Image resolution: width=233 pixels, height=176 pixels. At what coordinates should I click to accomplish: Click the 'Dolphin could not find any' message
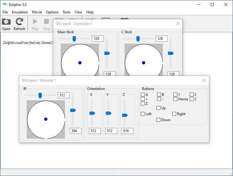pyautogui.click(x=28, y=43)
